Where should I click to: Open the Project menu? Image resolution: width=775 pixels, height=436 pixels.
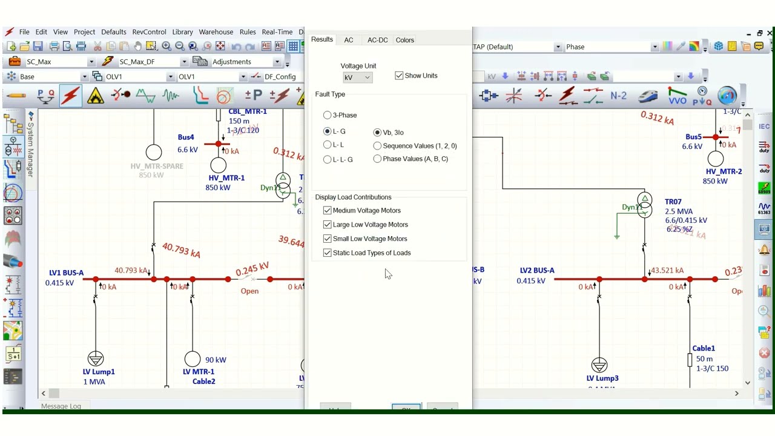tap(84, 32)
